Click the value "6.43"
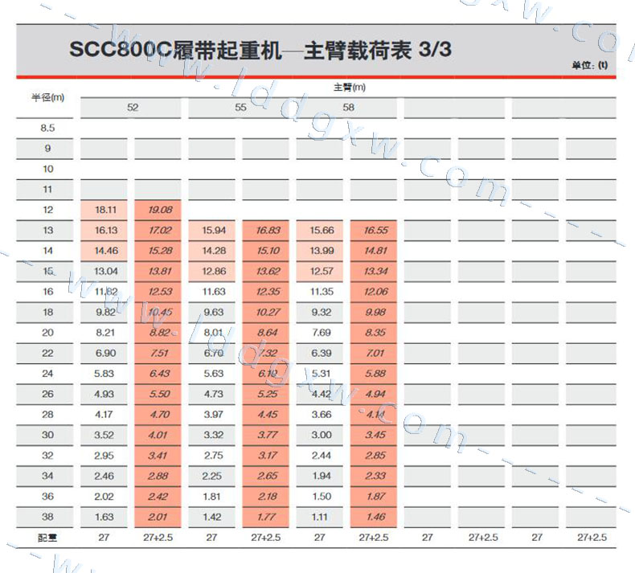 [159, 374]
